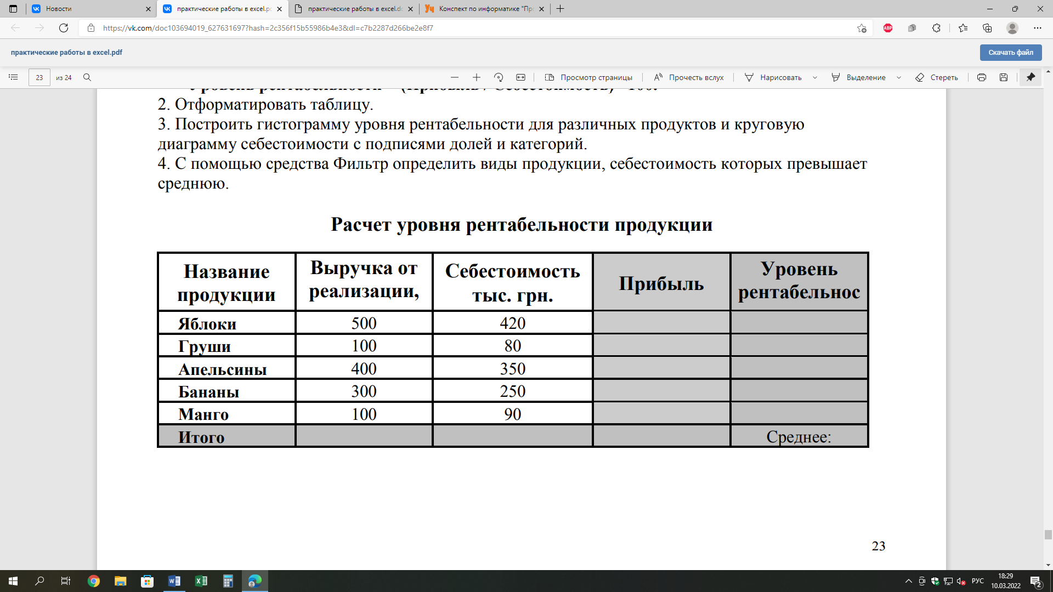Open the Adblock Plus extension
This screenshot has width=1053, height=592.
coord(888,28)
